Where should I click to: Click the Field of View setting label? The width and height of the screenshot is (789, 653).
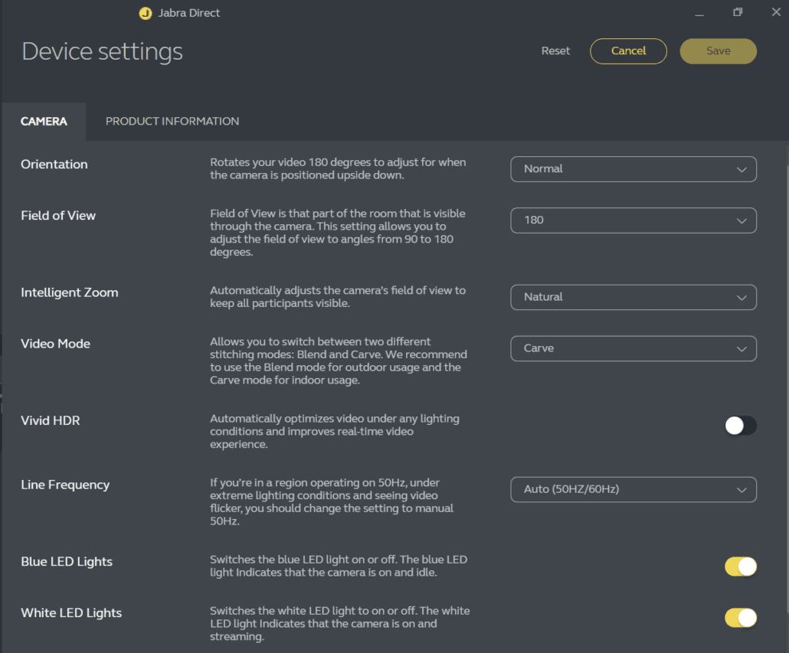58,216
